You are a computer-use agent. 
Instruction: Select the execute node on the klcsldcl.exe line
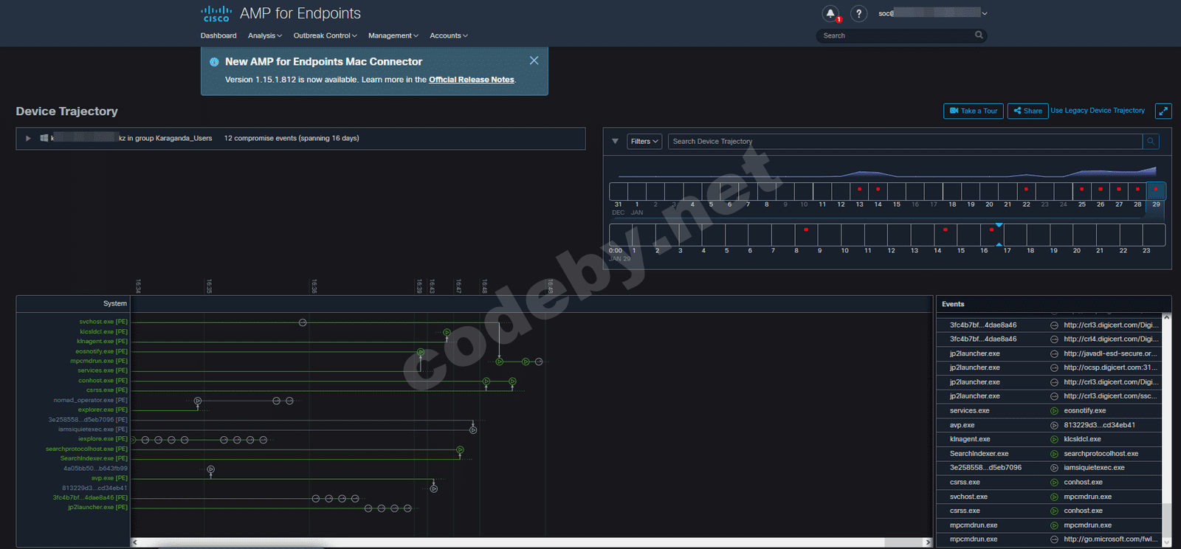click(x=447, y=333)
